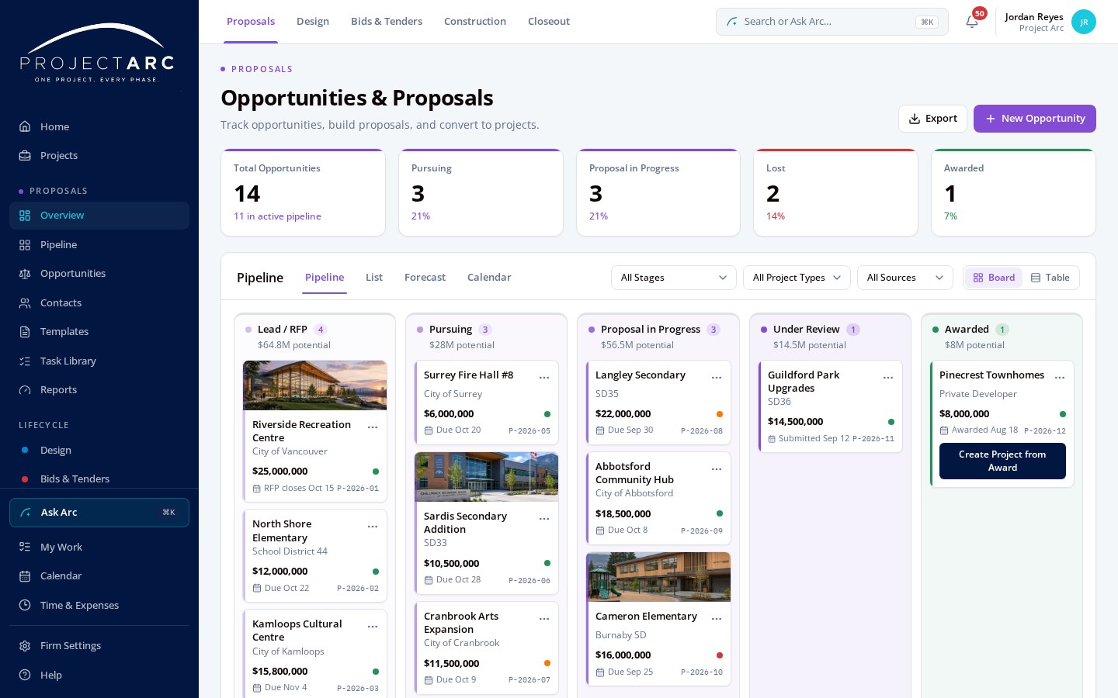The image size is (1118, 698).
Task: Click the JR user avatar
Action: coord(1084,22)
